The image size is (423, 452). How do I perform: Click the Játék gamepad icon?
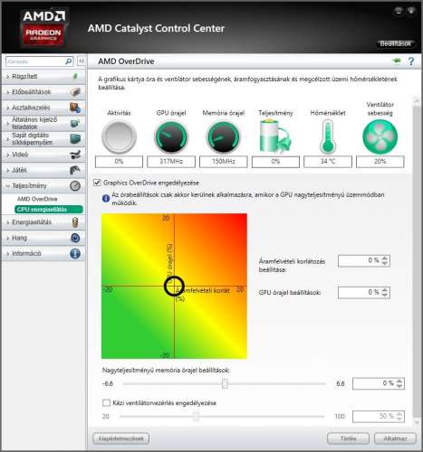[75, 170]
